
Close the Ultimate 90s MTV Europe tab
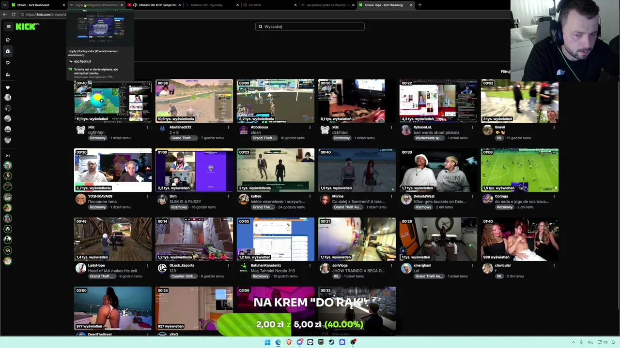click(x=180, y=5)
